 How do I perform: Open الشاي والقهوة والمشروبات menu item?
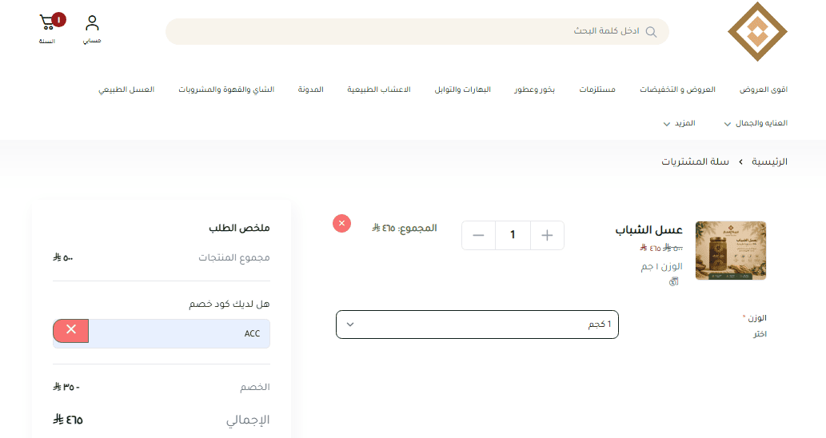point(226,90)
